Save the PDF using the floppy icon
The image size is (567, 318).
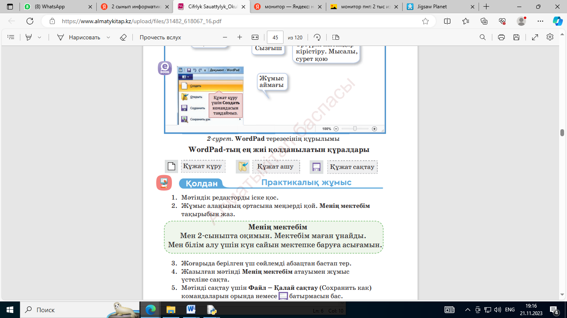pyautogui.click(x=516, y=37)
